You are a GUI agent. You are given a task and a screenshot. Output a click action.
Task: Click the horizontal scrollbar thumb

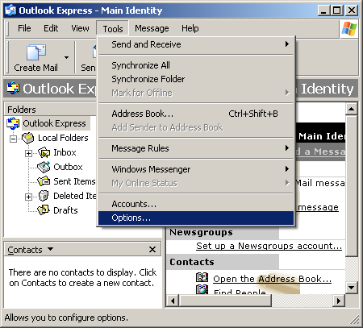tap(225, 301)
